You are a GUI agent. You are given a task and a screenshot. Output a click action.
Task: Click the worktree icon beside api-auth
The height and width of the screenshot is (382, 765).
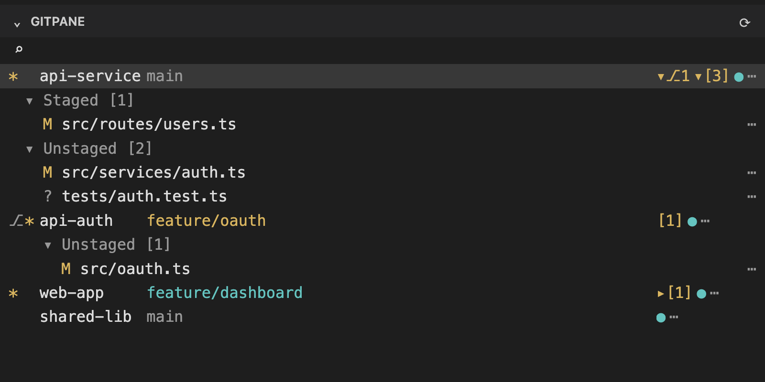[16, 221]
